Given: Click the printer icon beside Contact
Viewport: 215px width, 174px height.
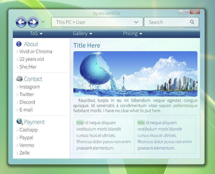Looking at the screenshot, I should pyautogui.click(x=19, y=79).
